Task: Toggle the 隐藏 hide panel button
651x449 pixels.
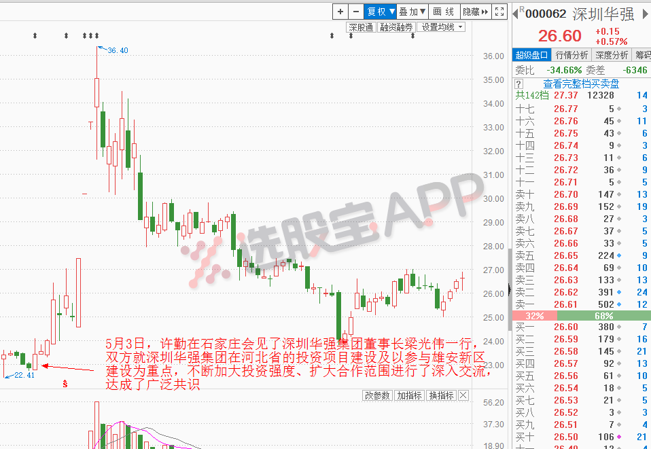Action: tap(476, 12)
